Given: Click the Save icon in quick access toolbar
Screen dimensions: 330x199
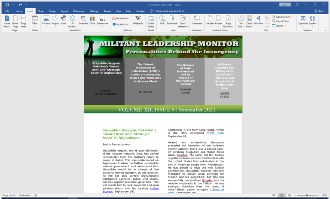Looking at the screenshot, I should 7,5.
